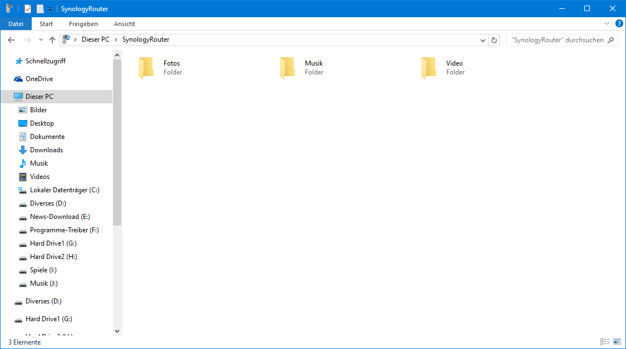Open Lokaler Datenträger (C:) drive
The image size is (626, 349).
tap(65, 190)
